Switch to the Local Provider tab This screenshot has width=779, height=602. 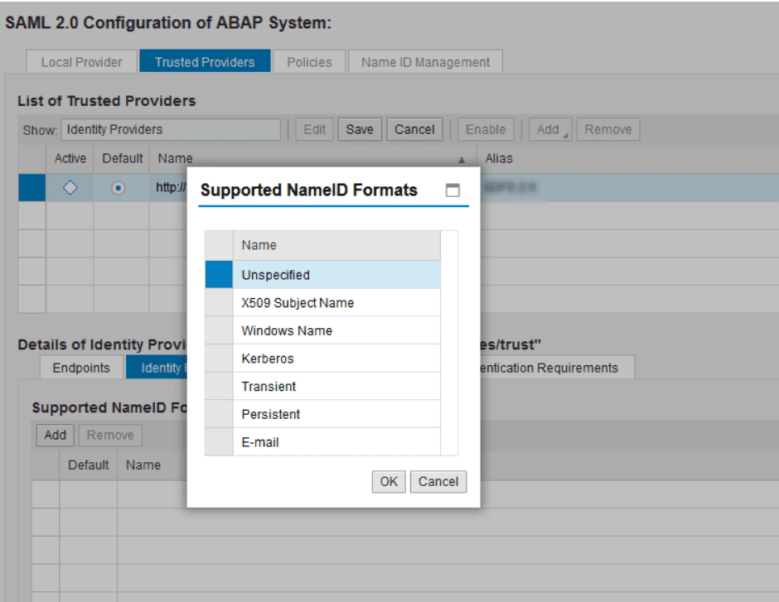(81, 62)
